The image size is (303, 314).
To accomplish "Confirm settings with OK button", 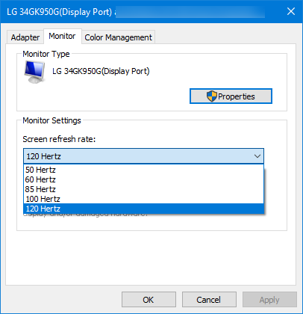I will coord(149,300).
